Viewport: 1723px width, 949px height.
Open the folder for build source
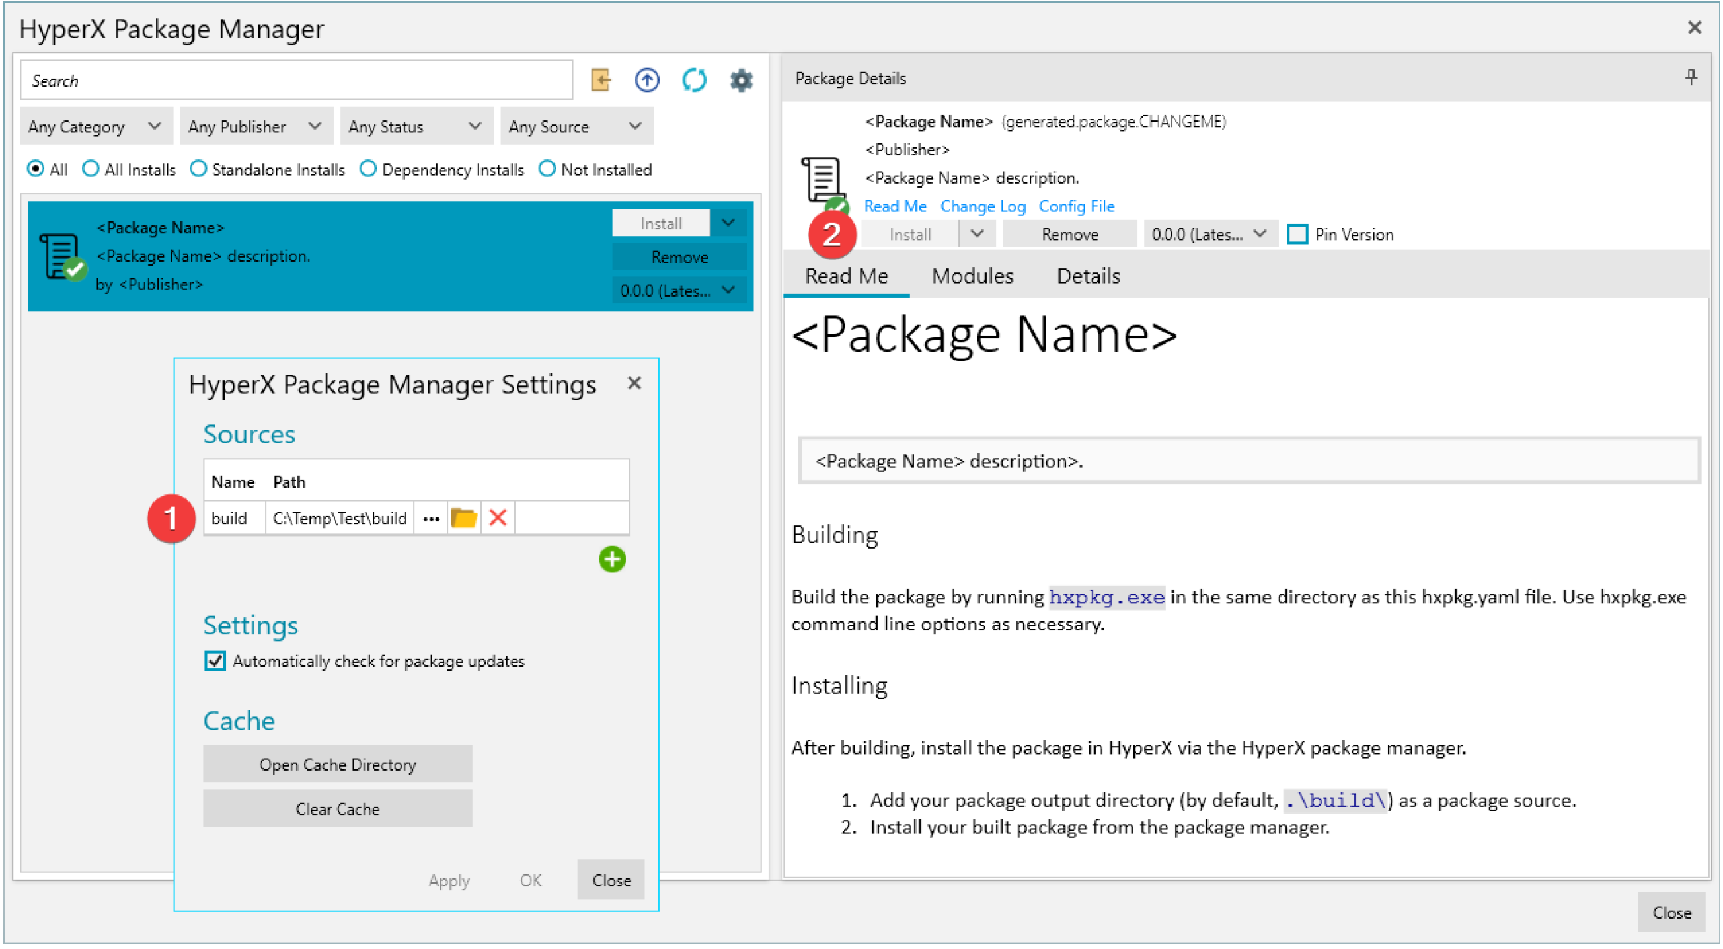[x=463, y=518]
